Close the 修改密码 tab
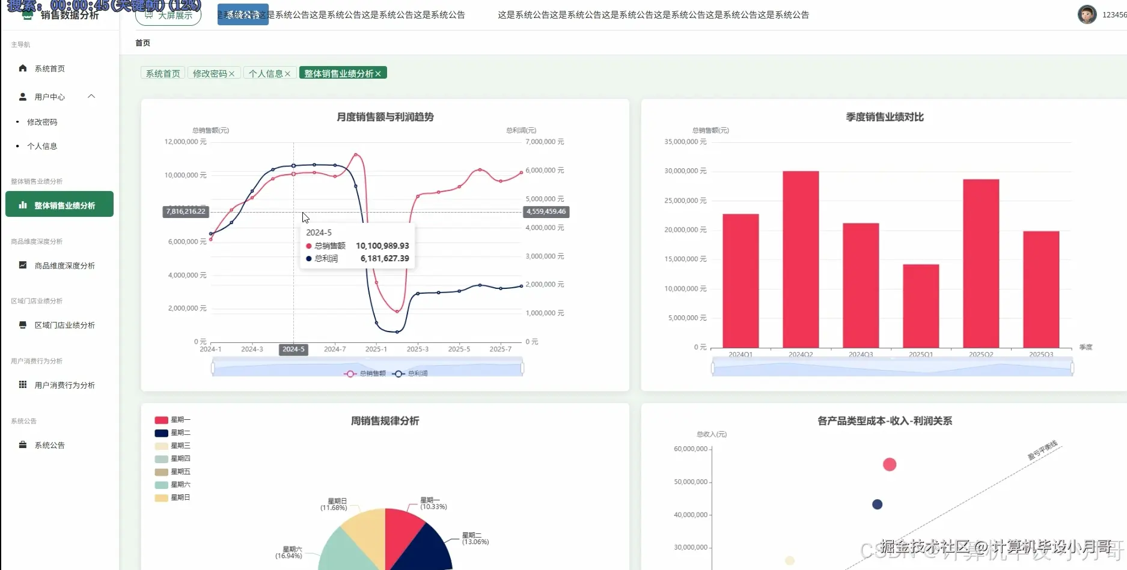1127x570 pixels. [x=232, y=74]
